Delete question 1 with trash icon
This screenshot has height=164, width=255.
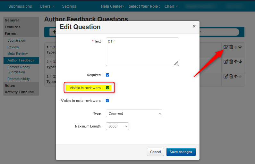point(231,47)
